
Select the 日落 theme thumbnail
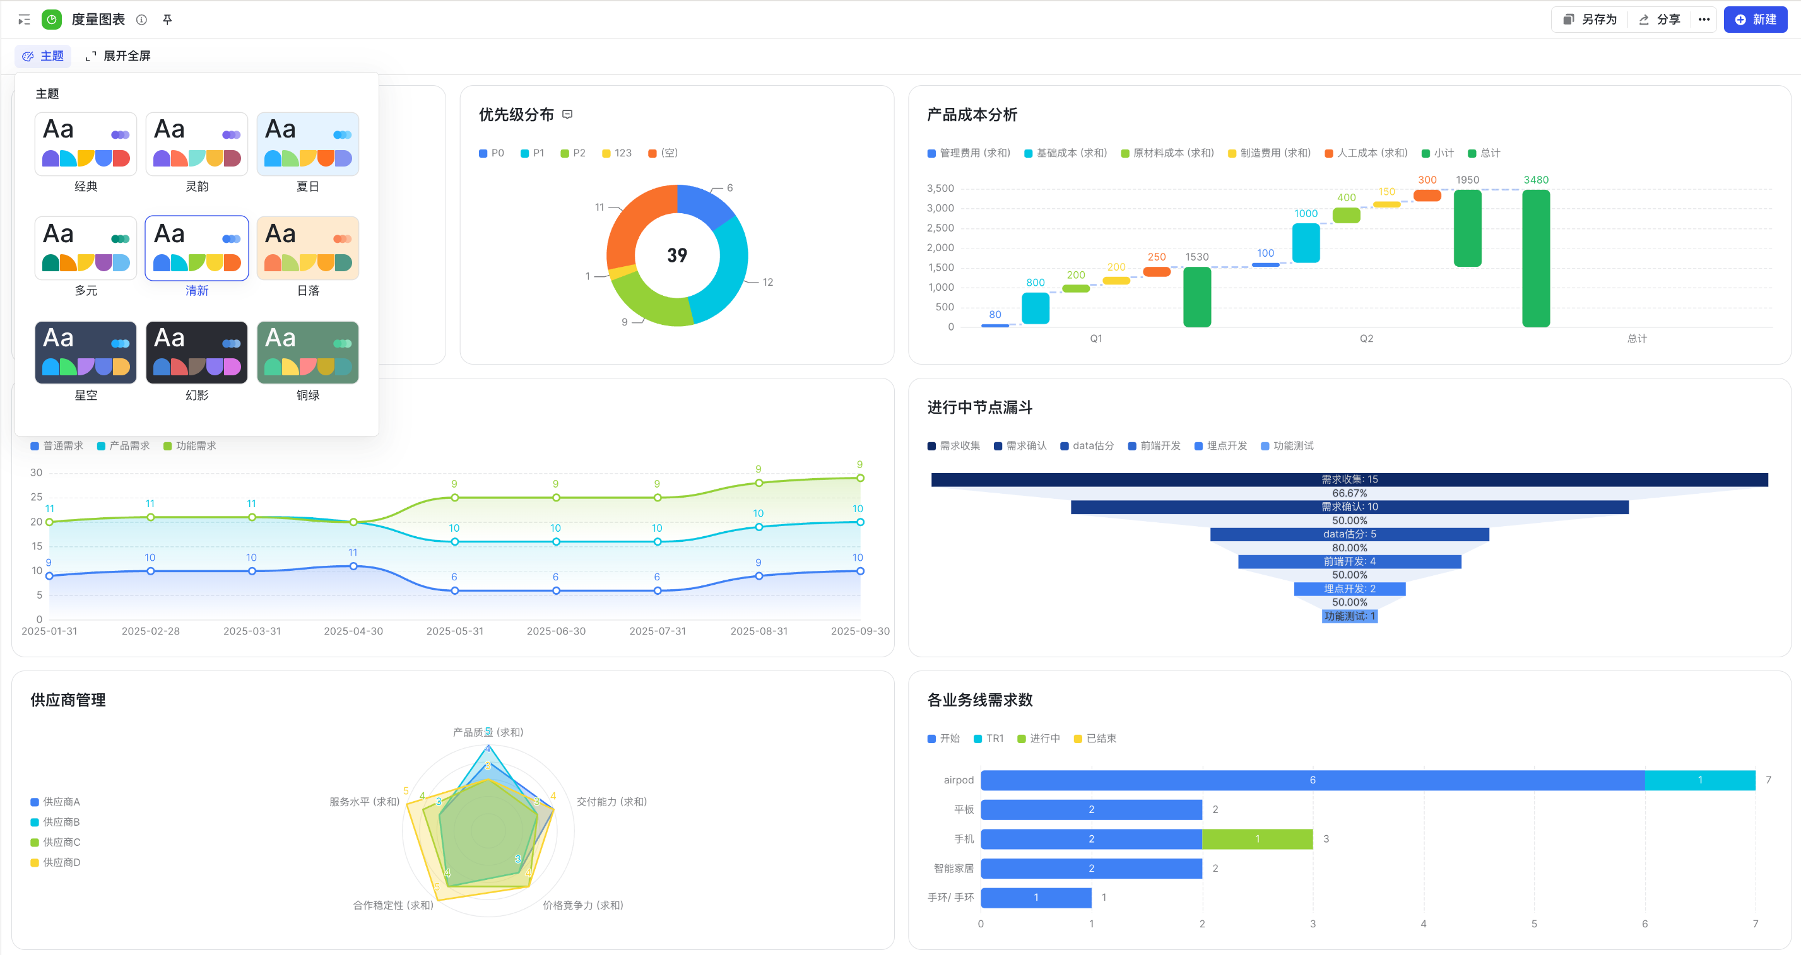(307, 248)
